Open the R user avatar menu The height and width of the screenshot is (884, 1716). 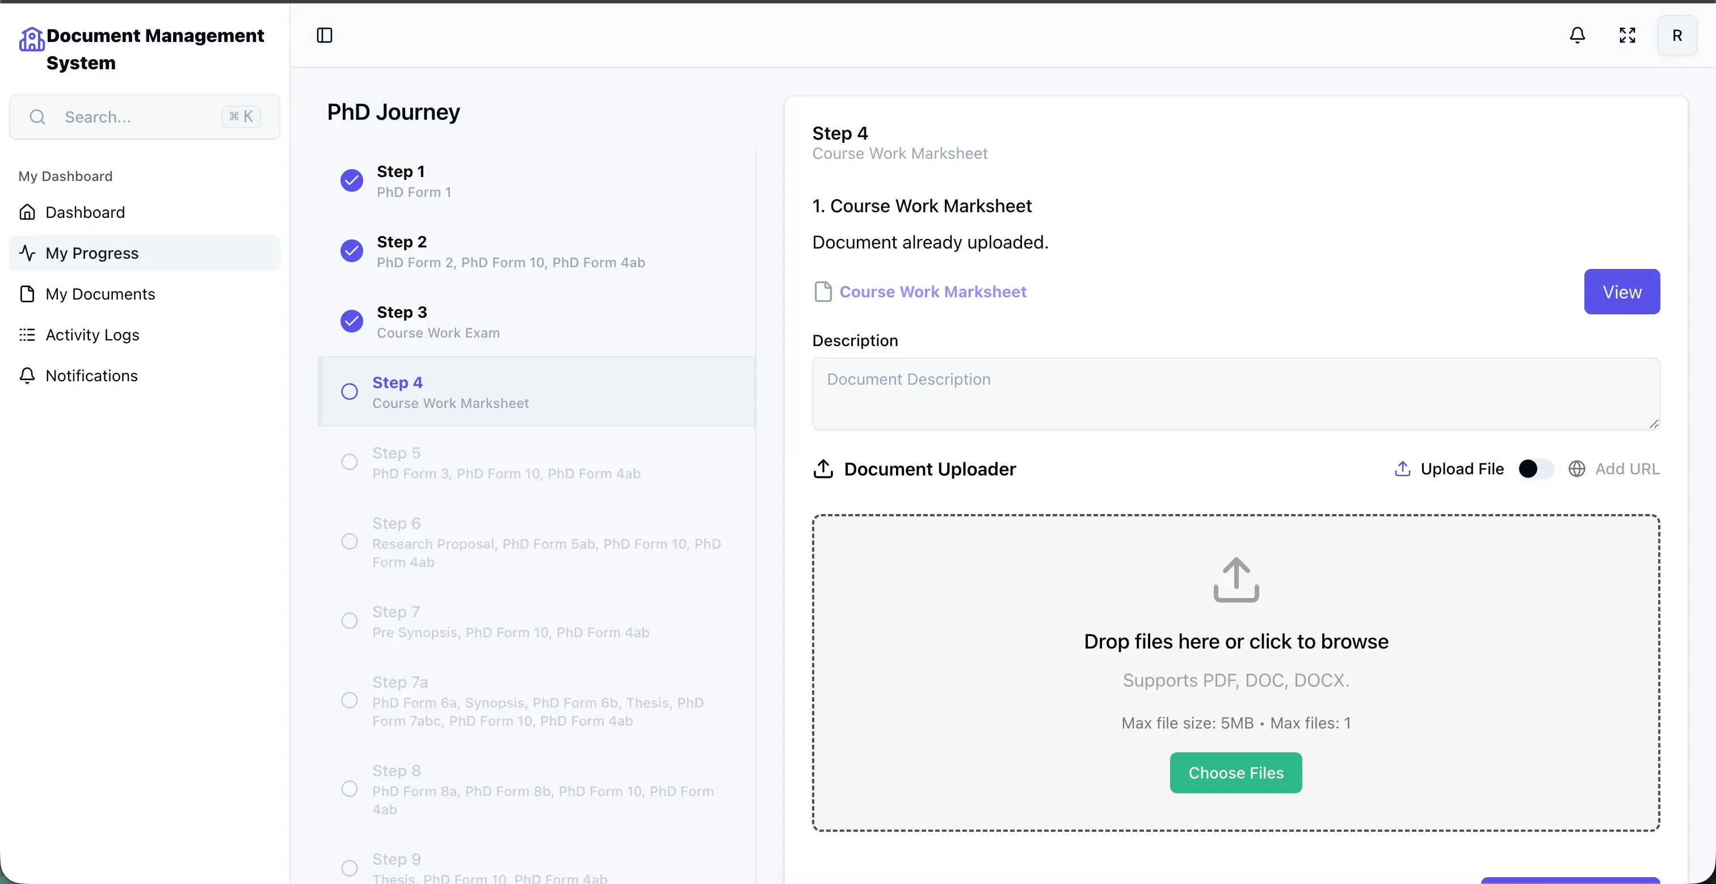coord(1676,35)
